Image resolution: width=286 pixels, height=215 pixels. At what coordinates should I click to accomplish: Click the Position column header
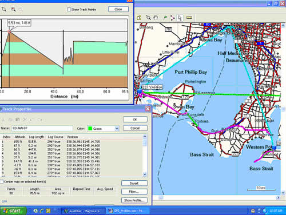[x=73, y=137]
